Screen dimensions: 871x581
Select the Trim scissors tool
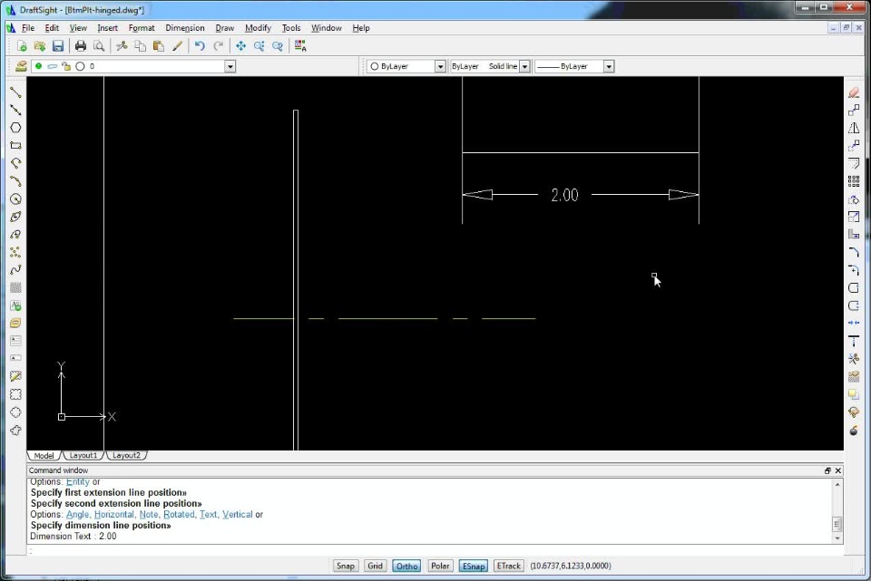click(x=854, y=359)
